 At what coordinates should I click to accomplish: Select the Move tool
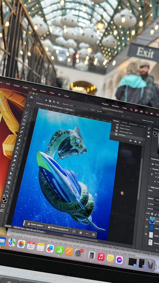click(x=28, y=105)
